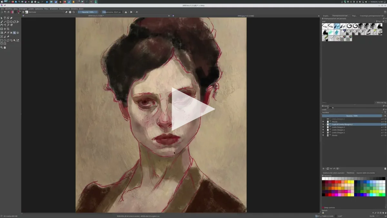Image resolution: width=387 pixels, height=218 pixels.
Task: Open the Filtro menu
Action: click(46, 9)
